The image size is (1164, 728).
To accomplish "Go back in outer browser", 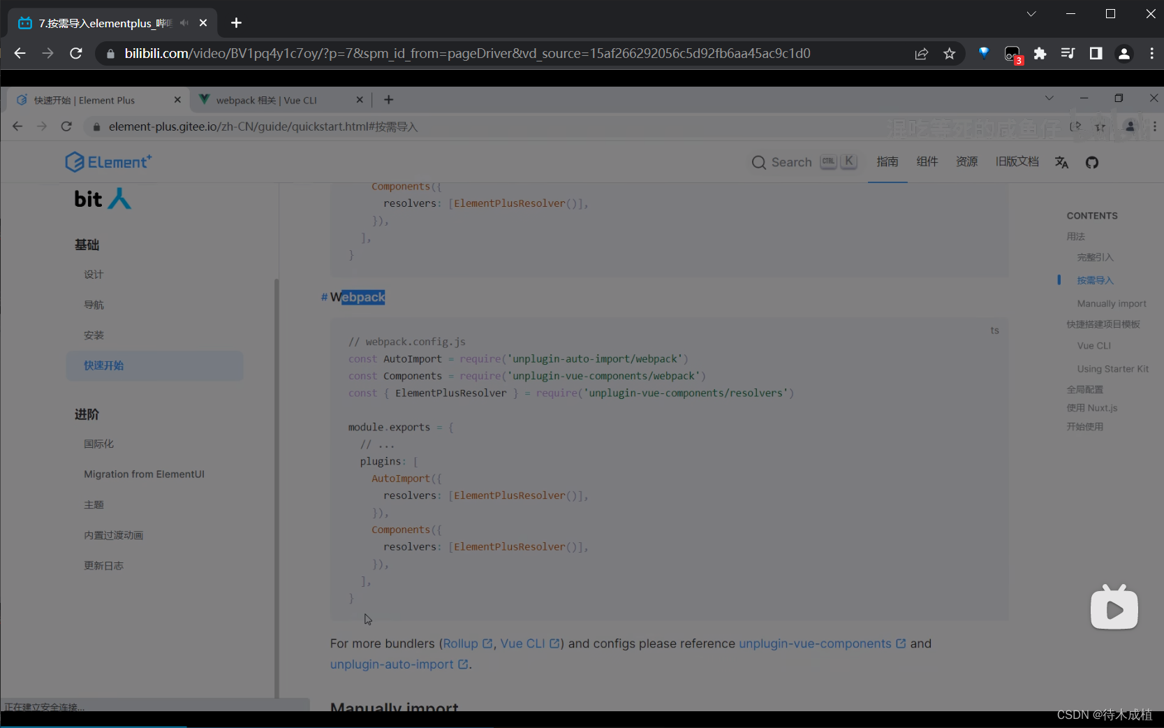I will tap(20, 53).
